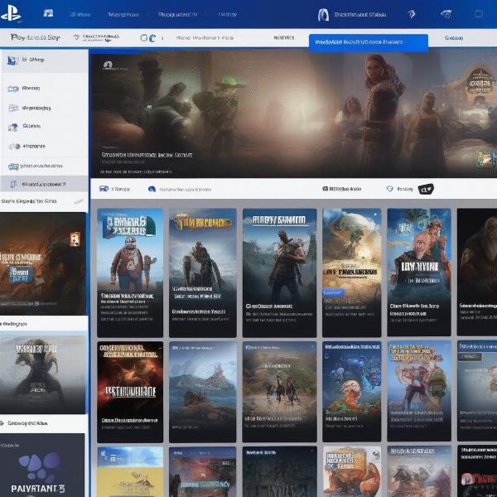Open the coastal island landscape game card
This screenshot has height=497, width=497.
point(203,392)
